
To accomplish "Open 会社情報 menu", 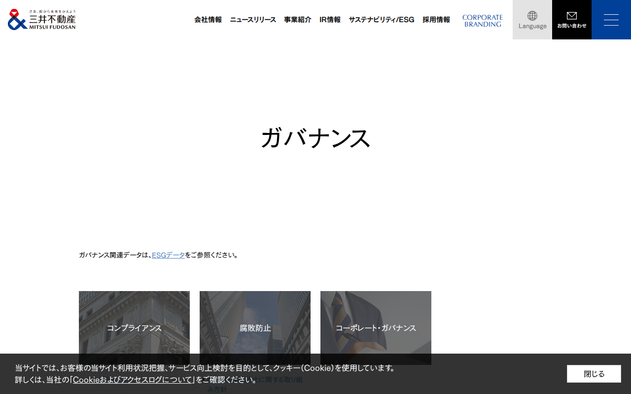I will pos(208,20).
